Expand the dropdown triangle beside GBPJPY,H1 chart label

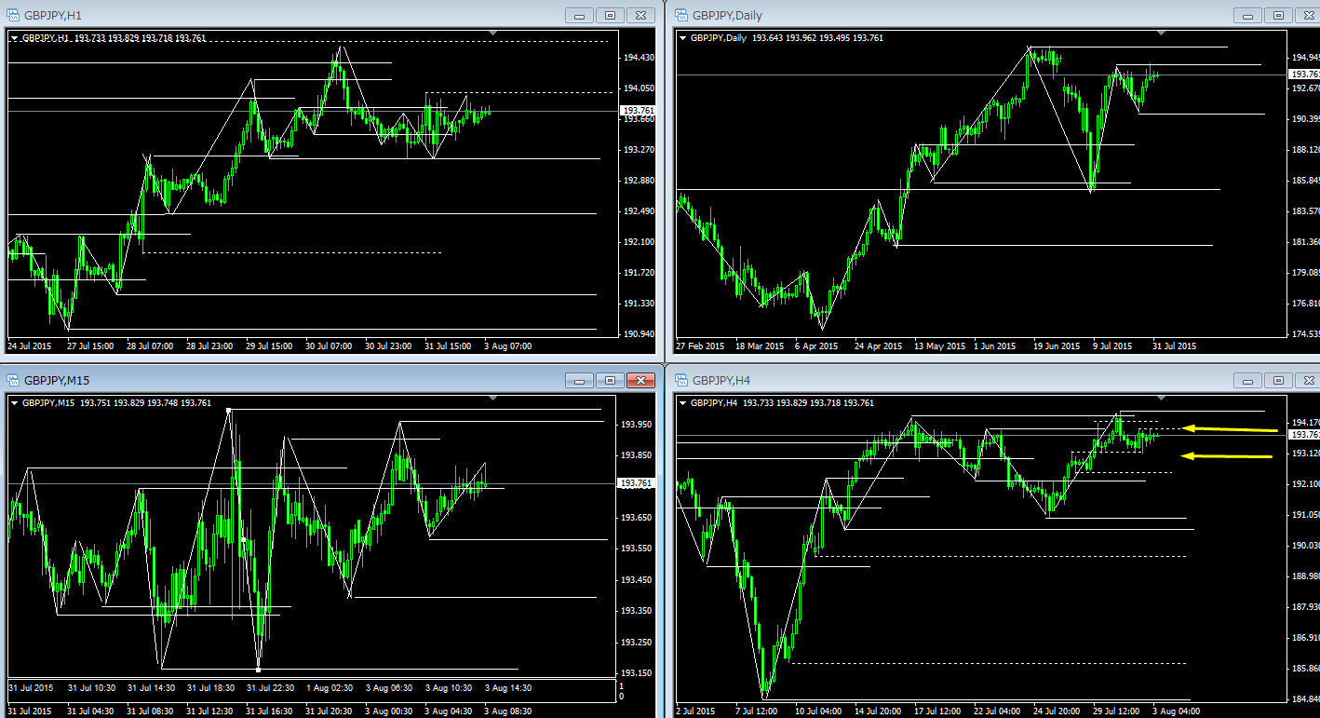tap(15, 38)
